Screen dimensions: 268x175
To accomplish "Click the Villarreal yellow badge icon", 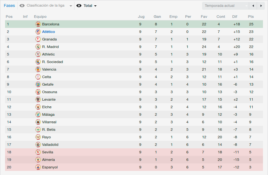I will click(38, 122).
